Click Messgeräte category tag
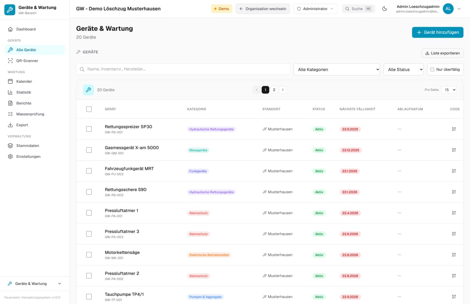Viewport: 470px width, 304px height. (x=198, y=150)
